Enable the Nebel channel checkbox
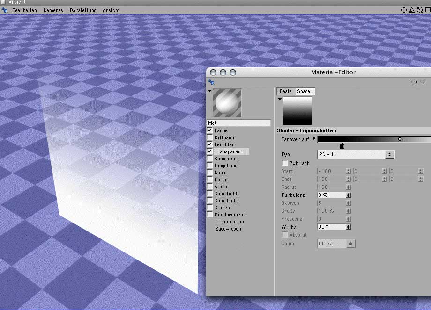The width and height of the screenshot is (431, 310). tap(210, 173)
